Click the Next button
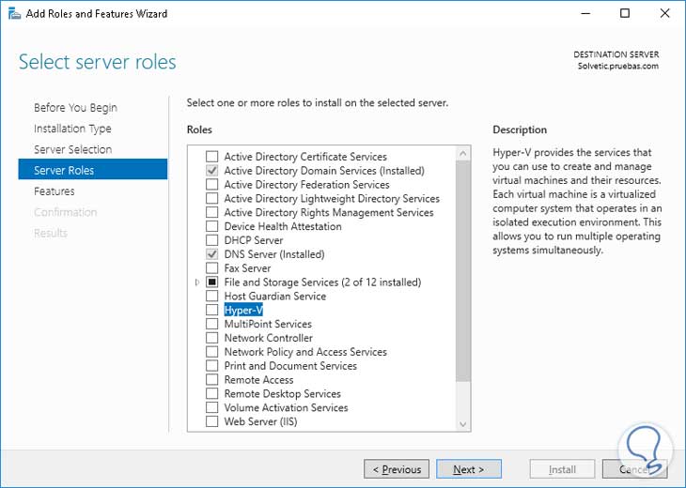 coord(469,469)
